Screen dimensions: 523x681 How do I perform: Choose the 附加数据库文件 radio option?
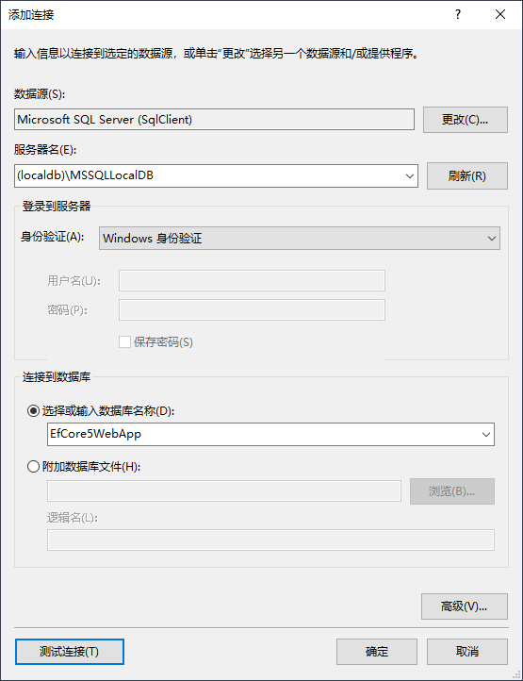(x=33, y=467)
